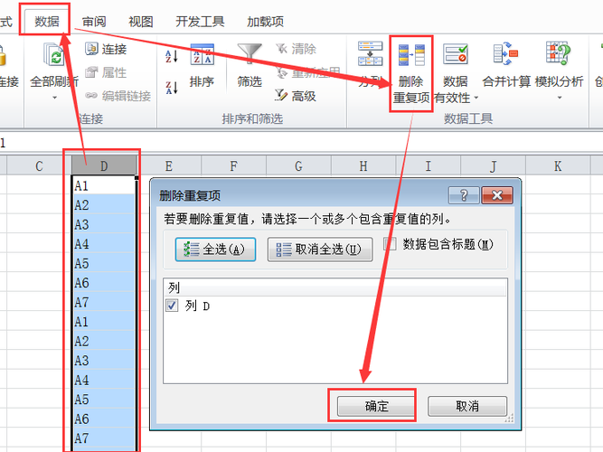Select the column I header
This screenshot has height=452, width=603.
pos(429,166)
